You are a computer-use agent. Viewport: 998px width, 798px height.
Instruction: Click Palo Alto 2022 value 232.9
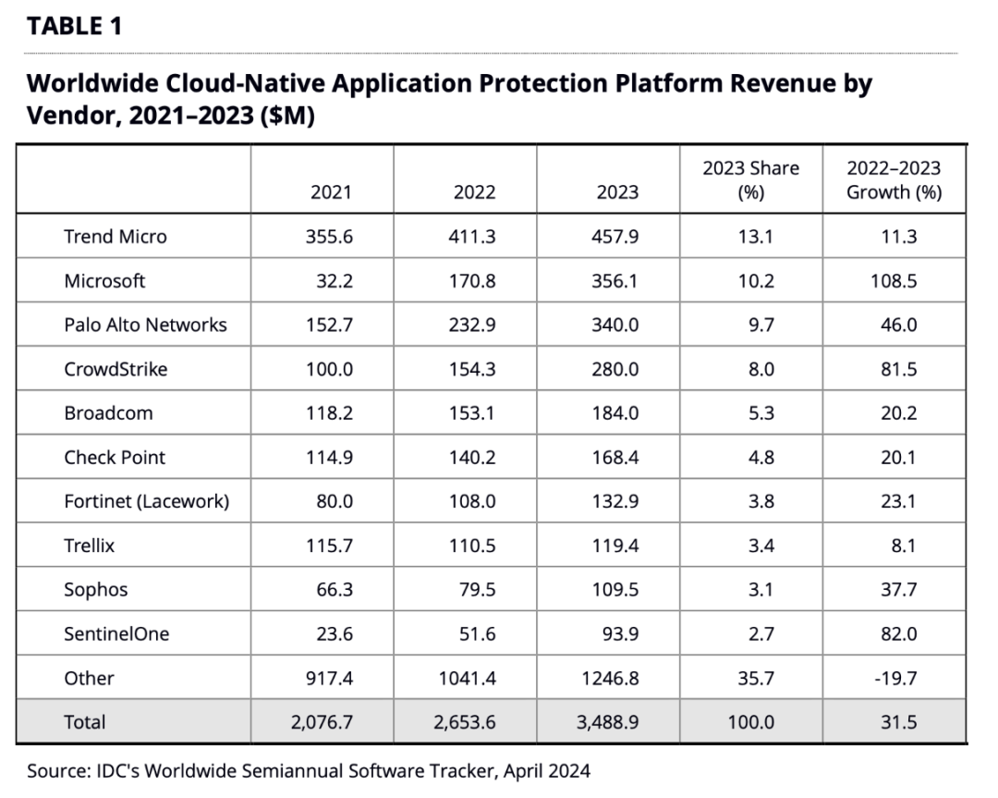(x=471, y=325)
